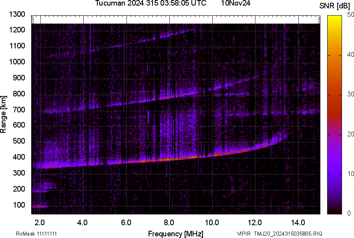Click the SNR color scale bar

334,115
